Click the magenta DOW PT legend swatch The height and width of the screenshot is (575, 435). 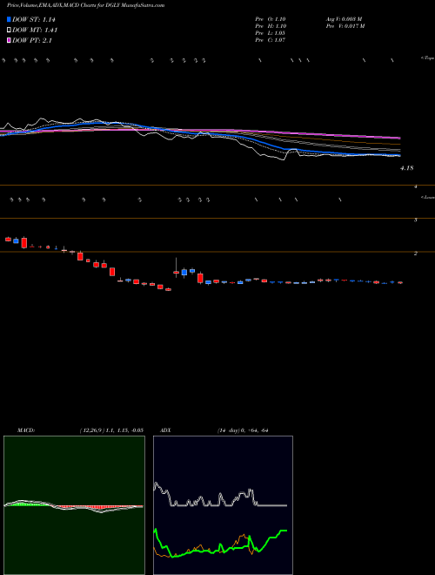pos(9,40)
